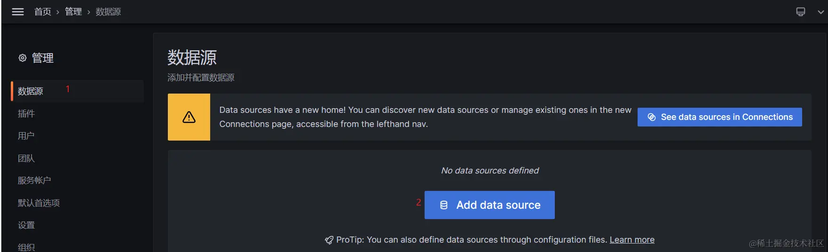The height and width of the screenshot is (252, 828).
Task: Click the yellow warning triangle icon
Action: 189,117
